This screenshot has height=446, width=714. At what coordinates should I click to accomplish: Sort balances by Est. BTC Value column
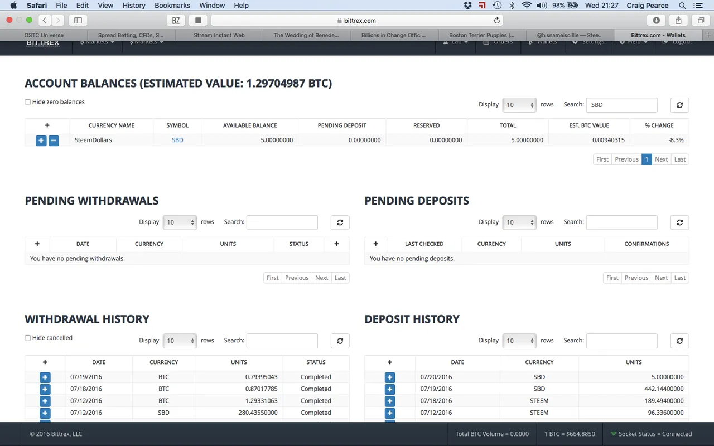click(589, 125)
